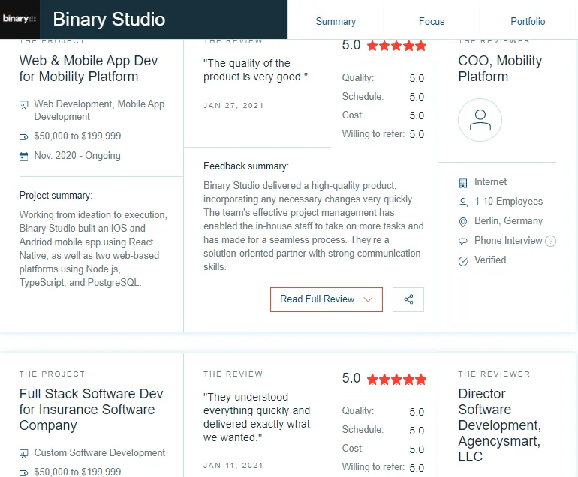Click the COO, Mobility Platform reviewer title
Screen dimensions: 578x477
[x=500, y=68]
